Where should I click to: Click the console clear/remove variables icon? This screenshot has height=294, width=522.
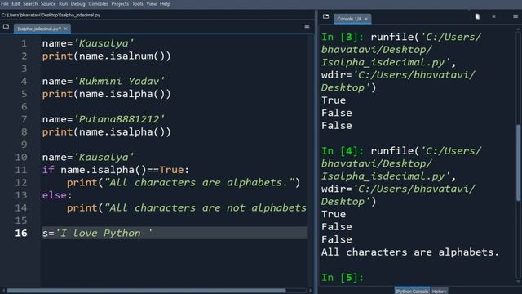pos(477,16)
